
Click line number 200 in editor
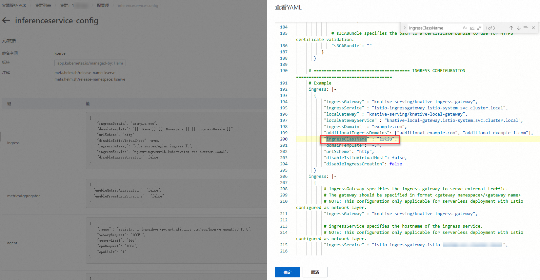point(284,139)
